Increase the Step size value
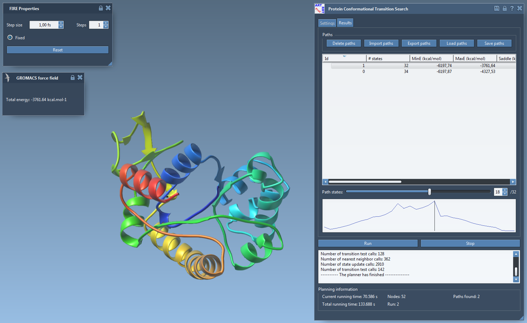The image size is (527, 323). pos(61,23)
